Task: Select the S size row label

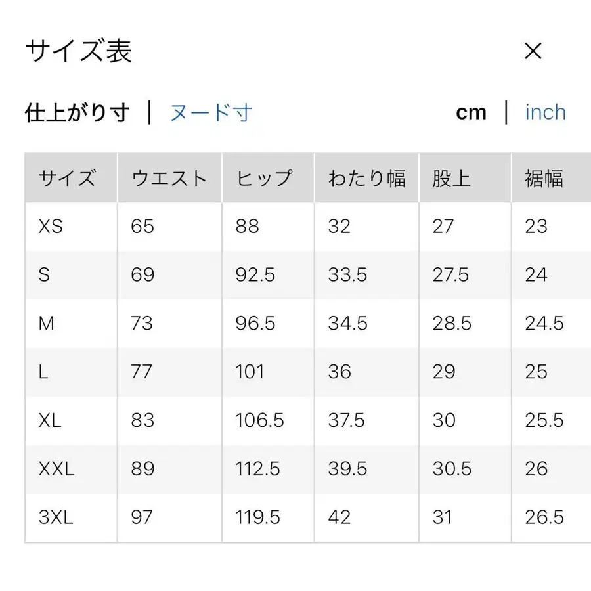Action: pyautogui.click(x=43, y=275)
